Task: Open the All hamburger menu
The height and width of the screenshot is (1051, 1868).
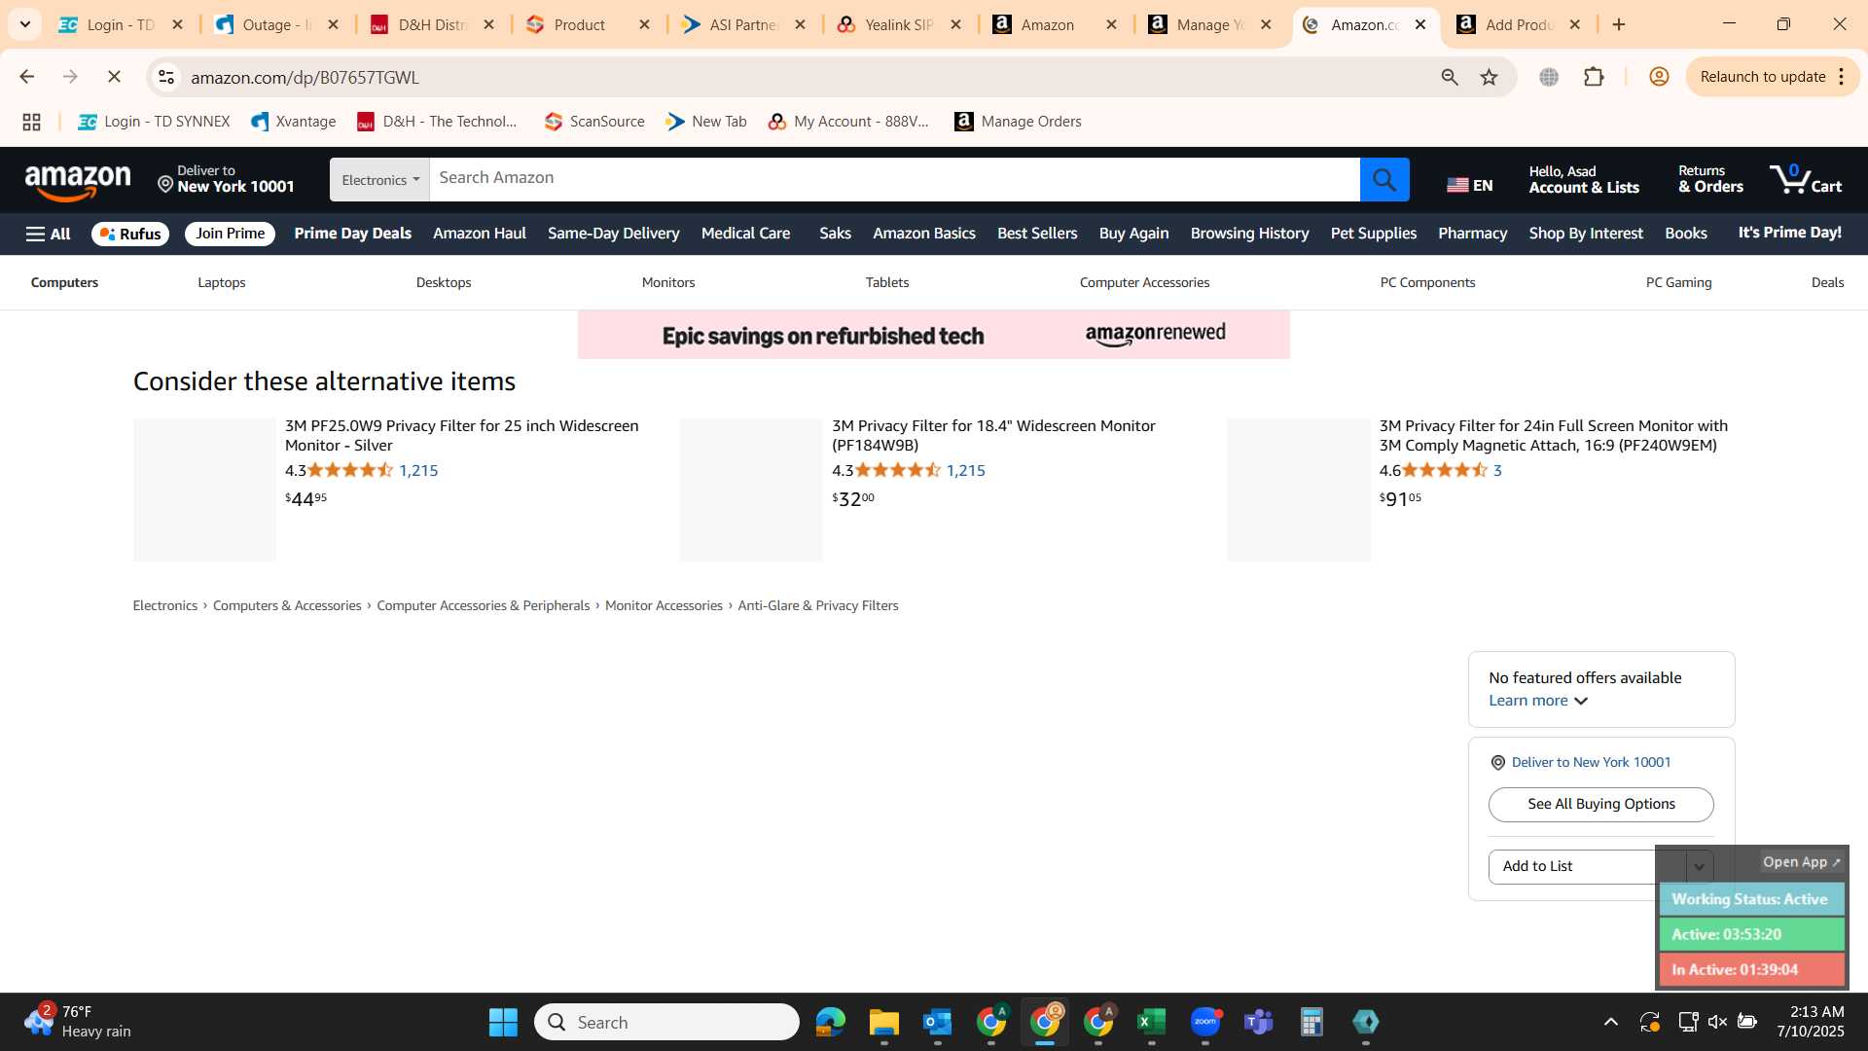Action: tap(48, 234)
